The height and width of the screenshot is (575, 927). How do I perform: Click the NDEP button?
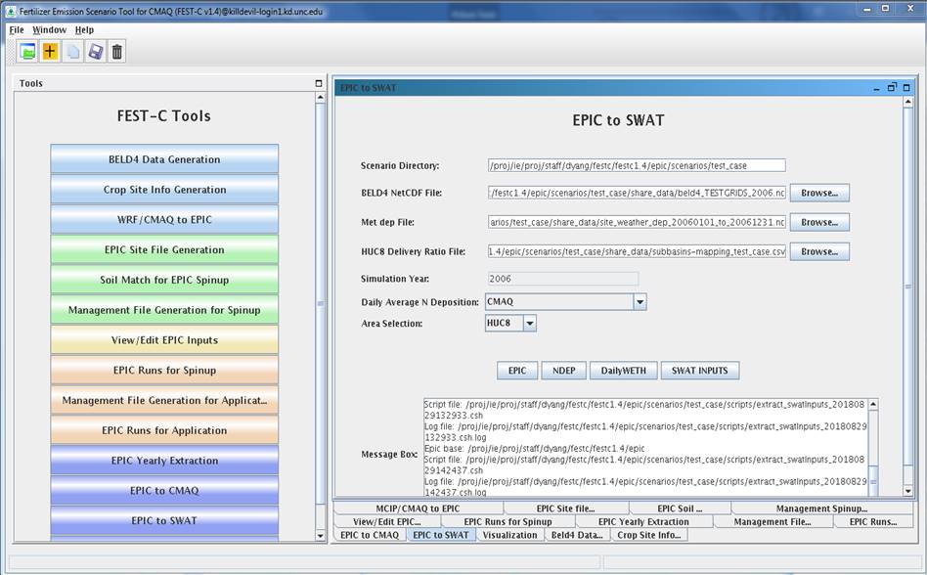point(563,371)
